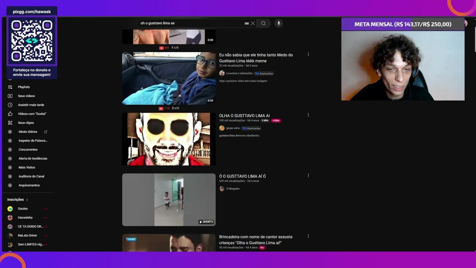
Task: Expand the Inscrições section chevron
Action: [x=27, y=200]
